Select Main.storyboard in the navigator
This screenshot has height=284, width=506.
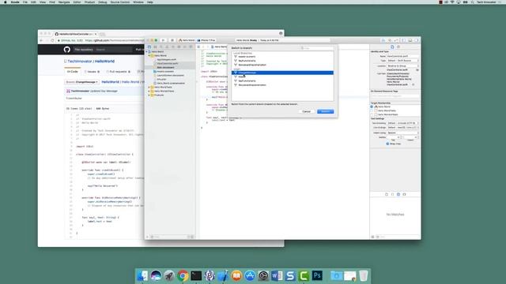pos(165,67)
